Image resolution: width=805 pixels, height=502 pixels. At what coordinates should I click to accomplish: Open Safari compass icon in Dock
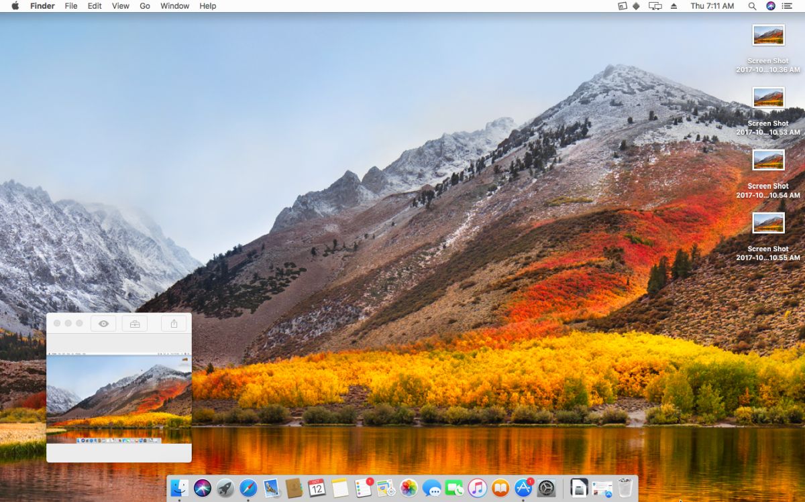click(x=248, y=488)
